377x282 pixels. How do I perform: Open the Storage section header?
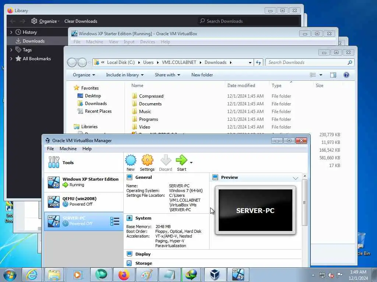[x=144, y=263]
